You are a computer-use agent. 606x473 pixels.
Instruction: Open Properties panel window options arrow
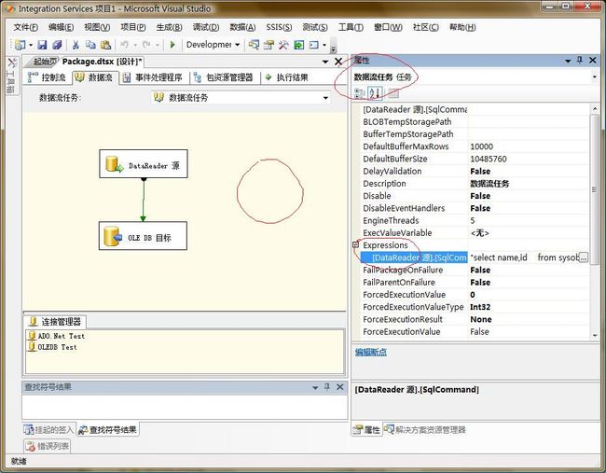tap(568, 61)
